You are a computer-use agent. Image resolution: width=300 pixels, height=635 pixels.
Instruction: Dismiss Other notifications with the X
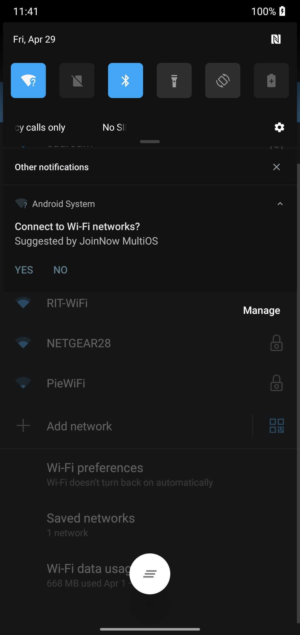(x=276, y=167)
